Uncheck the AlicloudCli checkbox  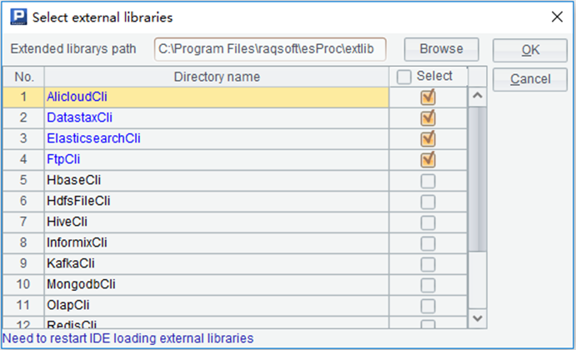click(x=428, y=97)
